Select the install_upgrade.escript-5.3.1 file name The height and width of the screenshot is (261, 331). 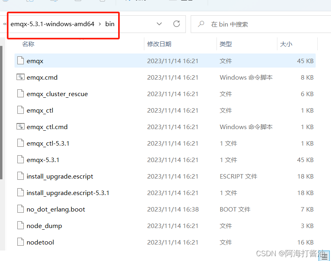(x=68, y=193)
